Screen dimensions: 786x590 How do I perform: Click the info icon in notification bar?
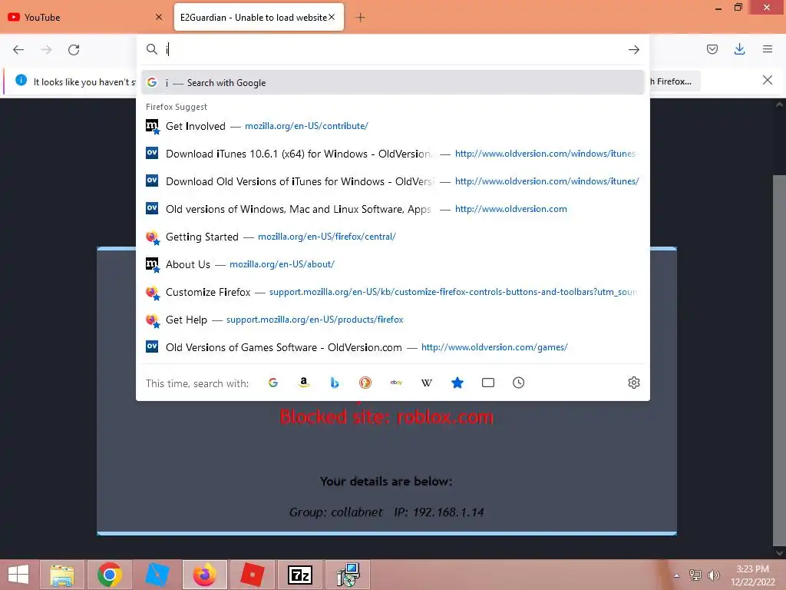pyautogui.click(x=21, y=80)
